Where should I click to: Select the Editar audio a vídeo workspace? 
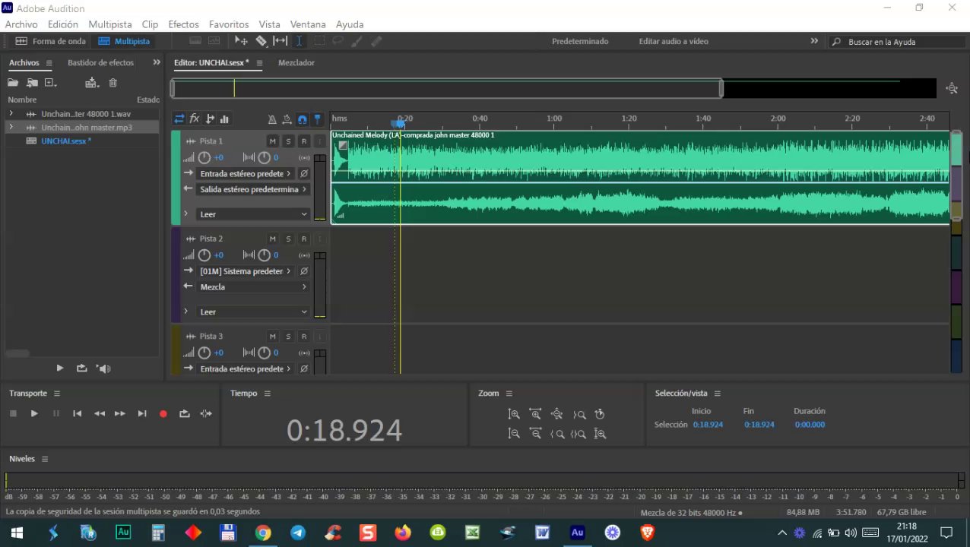click(673, 41)
